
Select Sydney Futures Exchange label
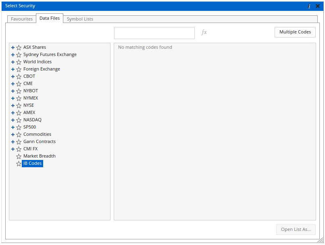point(50,54)
